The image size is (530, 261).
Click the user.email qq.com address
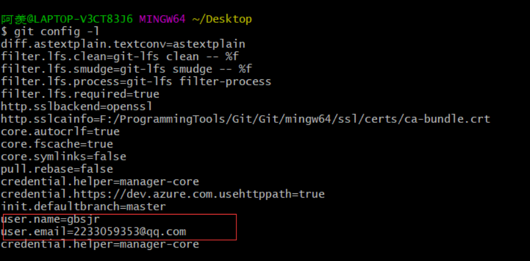click(129, 232)
